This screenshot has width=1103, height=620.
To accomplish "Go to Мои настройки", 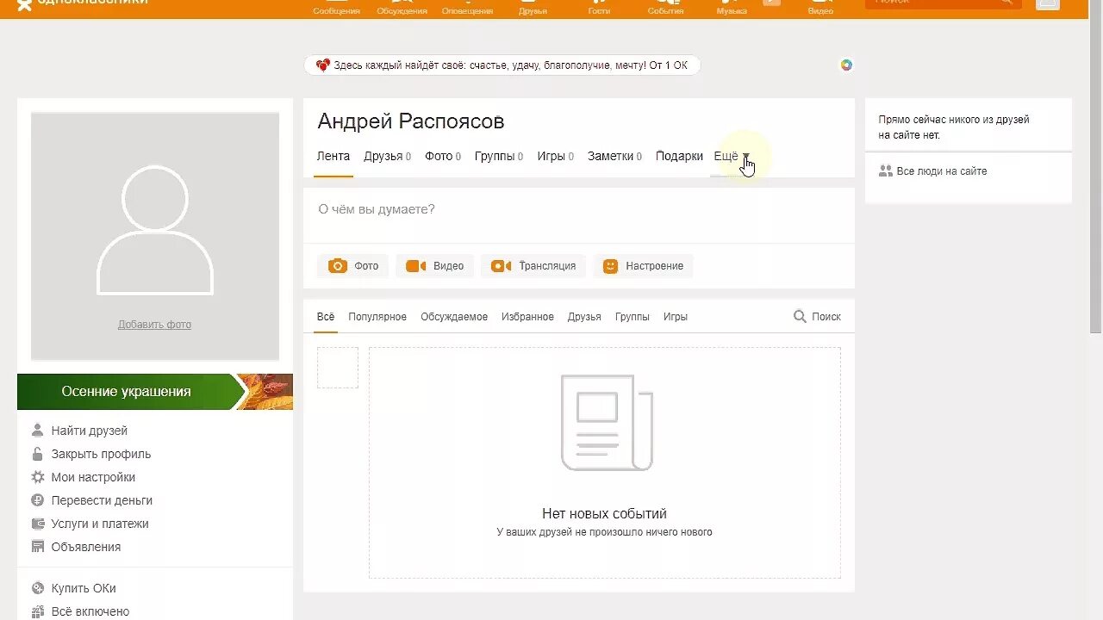I will 93,477.
